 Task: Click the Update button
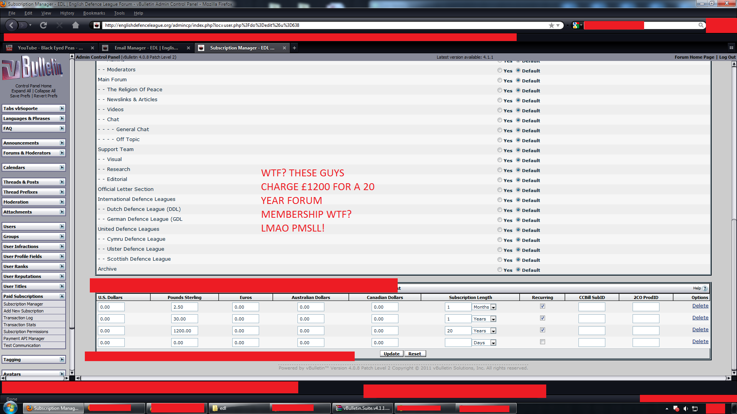[x=392, y=354]
